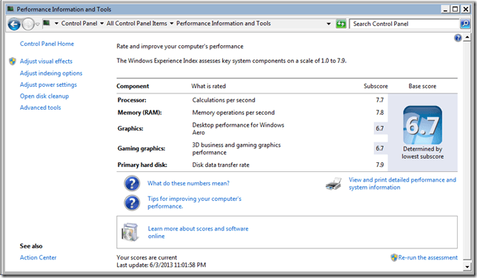Click the scrollbar down arrow
477x278 pixels.
[467, 267]
